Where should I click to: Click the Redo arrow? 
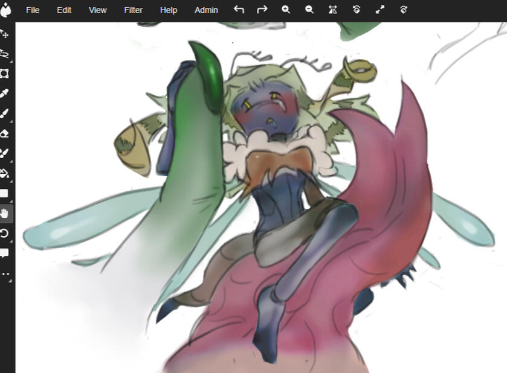(262, 10)
